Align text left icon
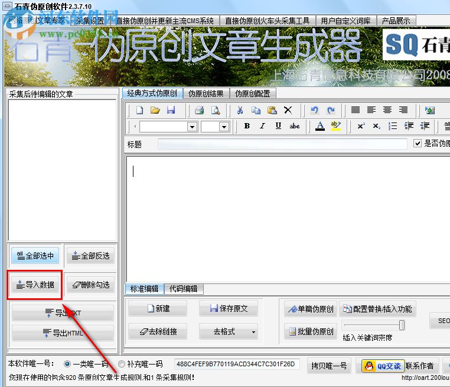 pyautogui.click(x=371, y=110)
